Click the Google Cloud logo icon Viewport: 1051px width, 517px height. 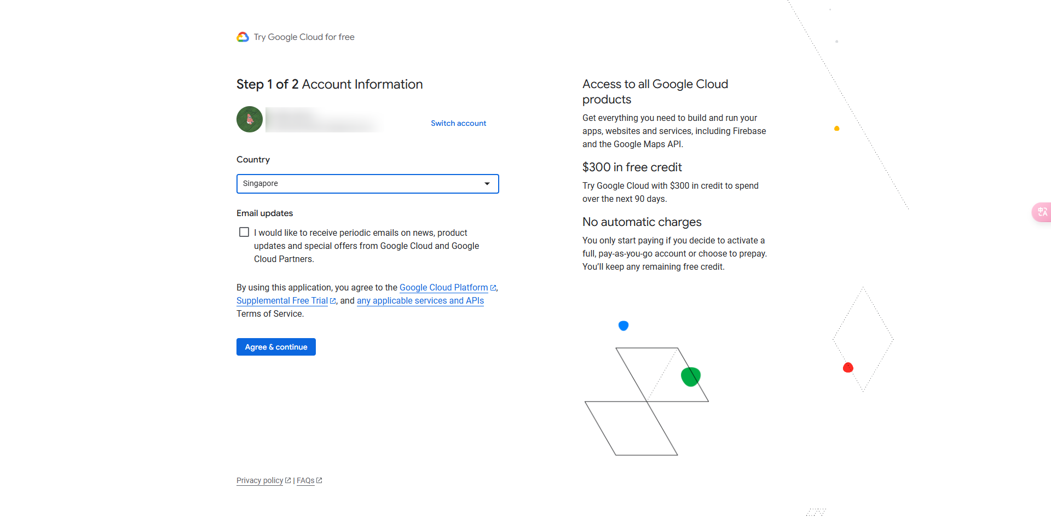(x=242, y=37)
